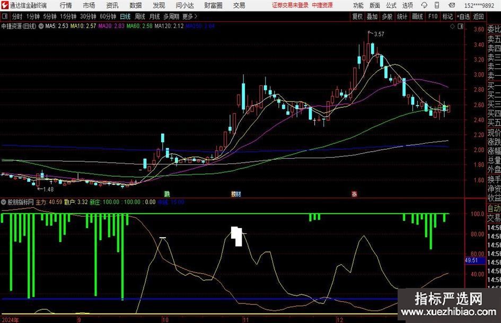Screen dimensions: 501x323
Task: Expand the 更多 periods chevron
Action: pyautogui.click(x=196, y=16)
